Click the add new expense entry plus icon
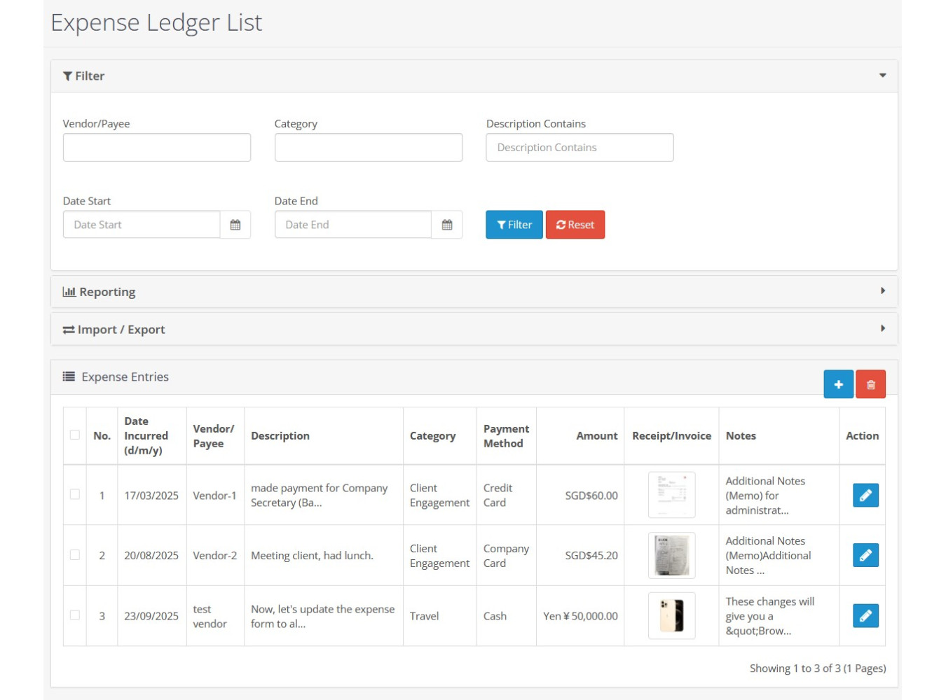The image size is (946, 700). point(838,384)
